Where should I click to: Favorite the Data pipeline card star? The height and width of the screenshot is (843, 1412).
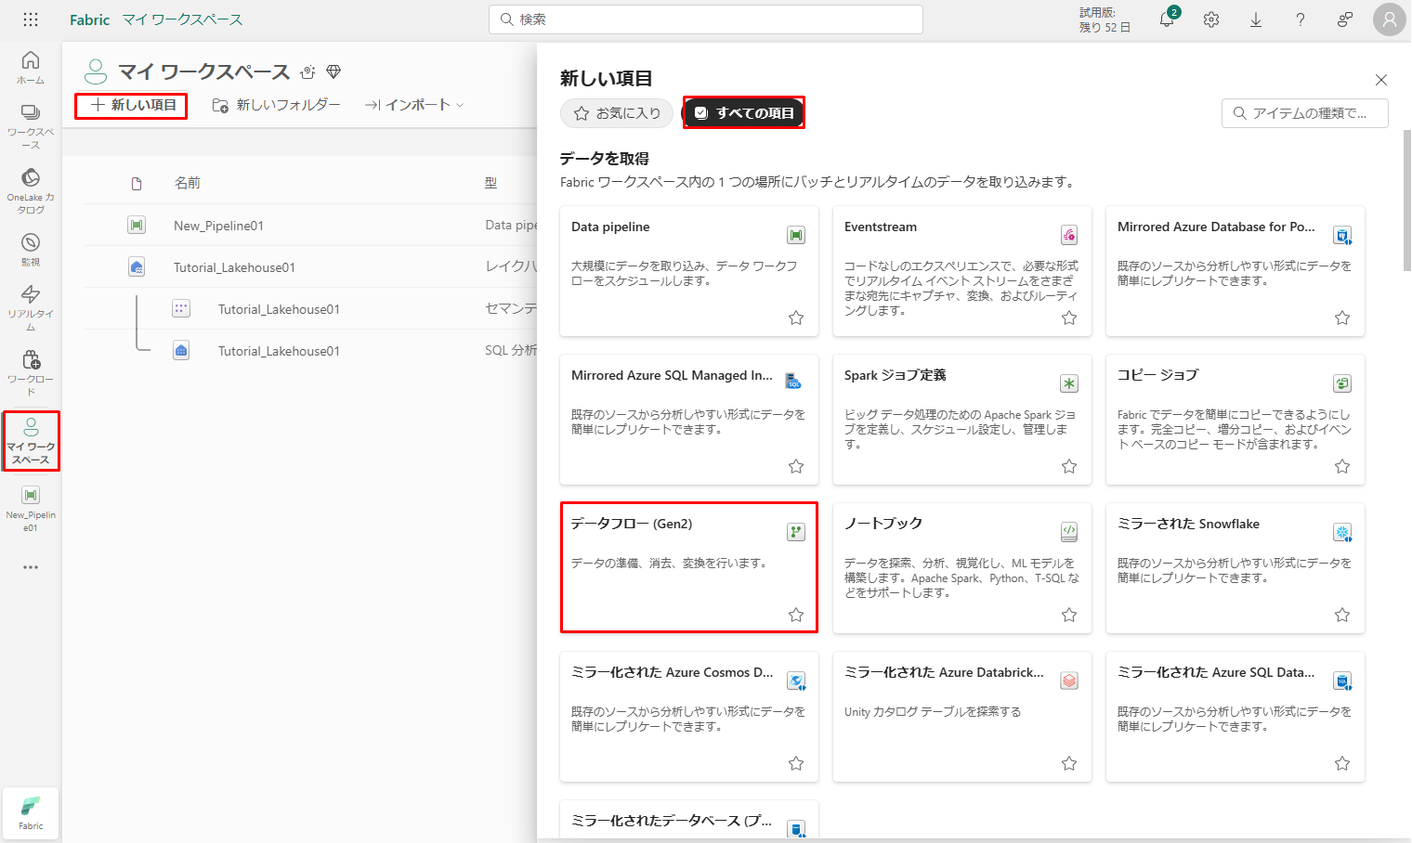796,318
